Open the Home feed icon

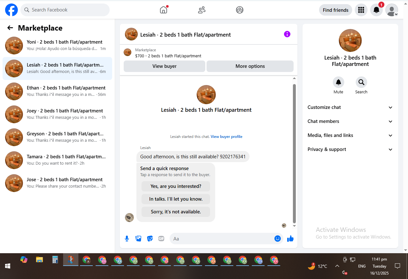point(164,10)
